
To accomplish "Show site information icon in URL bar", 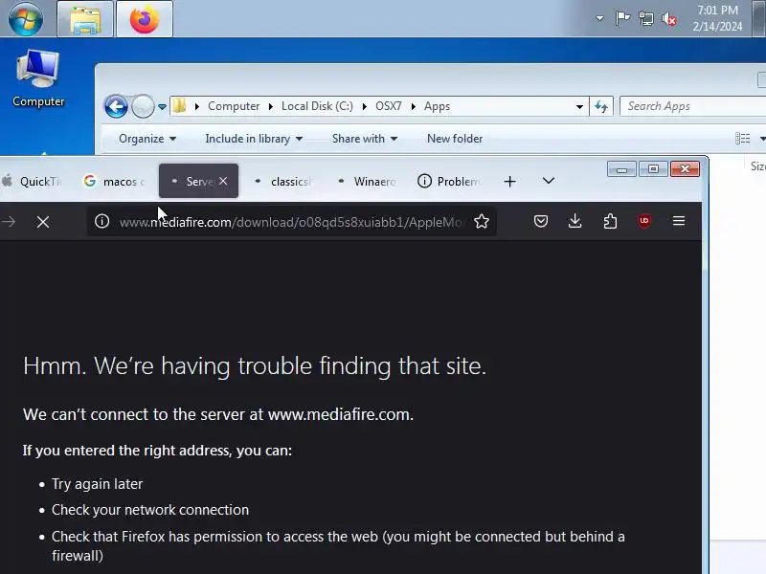I will [101, 222].
